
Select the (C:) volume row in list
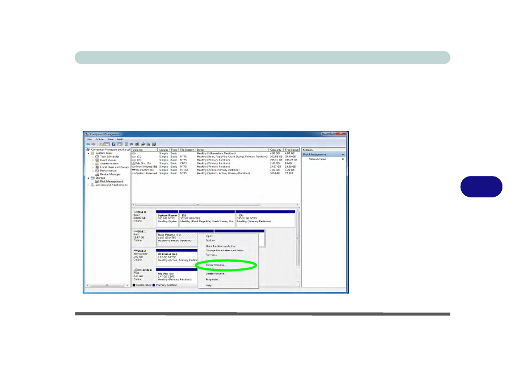(x=216, y=157)
